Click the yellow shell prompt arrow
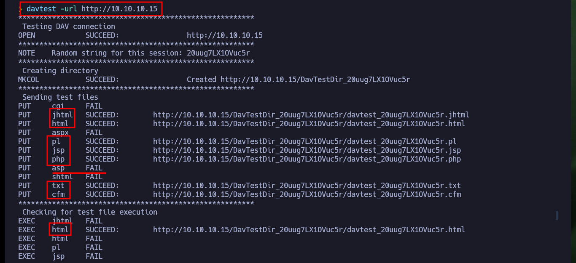 [20, 9]
